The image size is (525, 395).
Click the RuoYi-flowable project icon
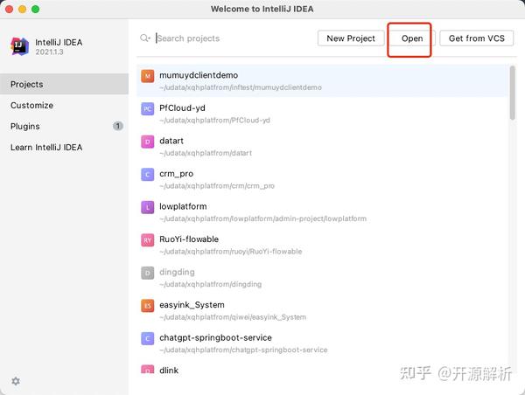pyautogui.click(x=148, y=239)
